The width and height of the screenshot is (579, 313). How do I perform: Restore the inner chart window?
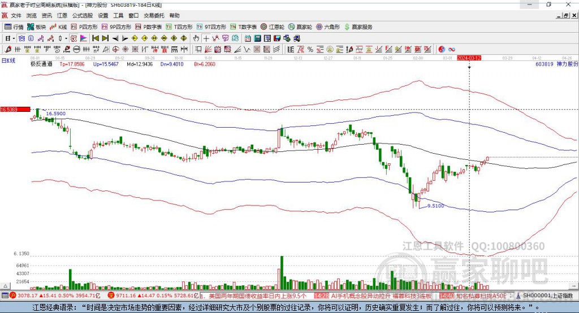tap(567, 15)
